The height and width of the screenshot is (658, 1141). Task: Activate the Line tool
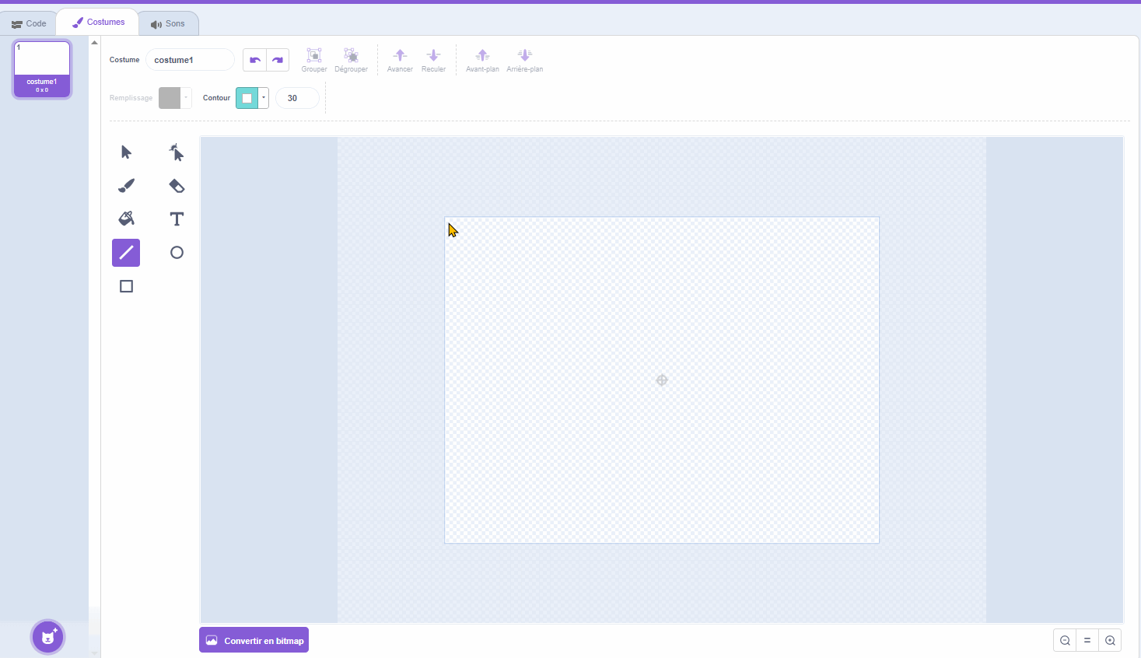(126, 252)
